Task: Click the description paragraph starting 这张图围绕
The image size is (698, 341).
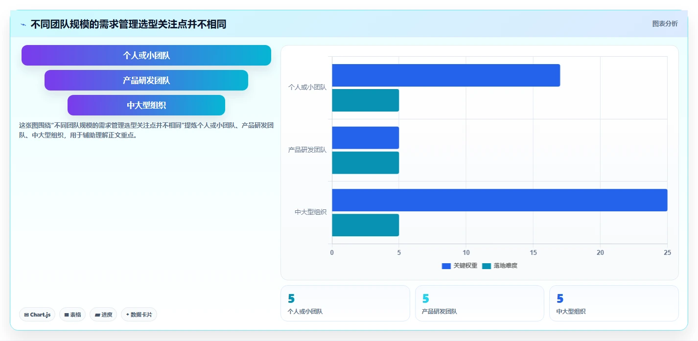Action: click(146, 130)
